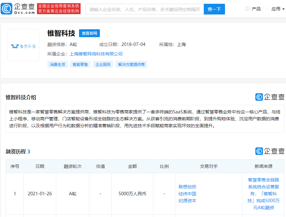The image size is (286, 217).
Task: Select the 企业服务 tag
Action: 103,64
